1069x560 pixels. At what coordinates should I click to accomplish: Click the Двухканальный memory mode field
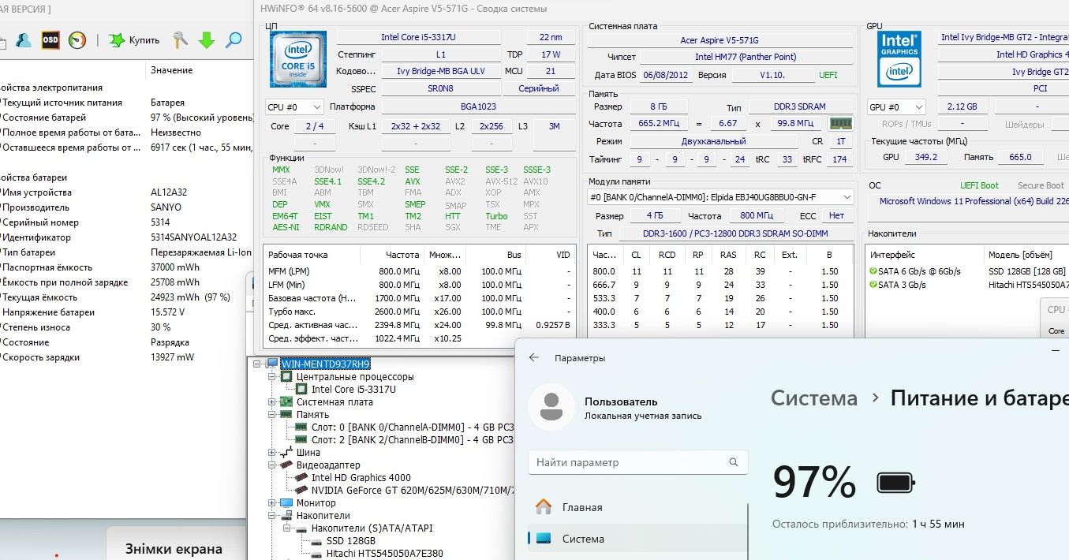pyautogui.click(x=714, y=141)
